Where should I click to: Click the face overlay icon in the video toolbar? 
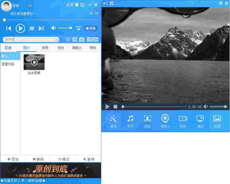point(147,121)
